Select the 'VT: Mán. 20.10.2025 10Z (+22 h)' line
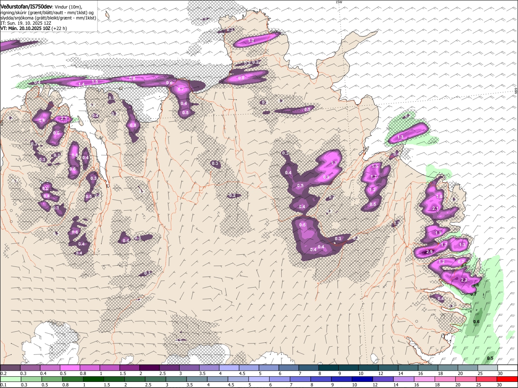Viewport: 518px width, 388px height. tap(34, 29)
